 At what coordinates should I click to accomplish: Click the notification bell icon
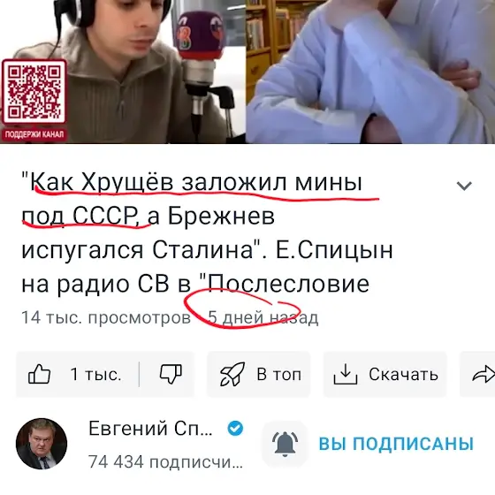click(285, 444)
